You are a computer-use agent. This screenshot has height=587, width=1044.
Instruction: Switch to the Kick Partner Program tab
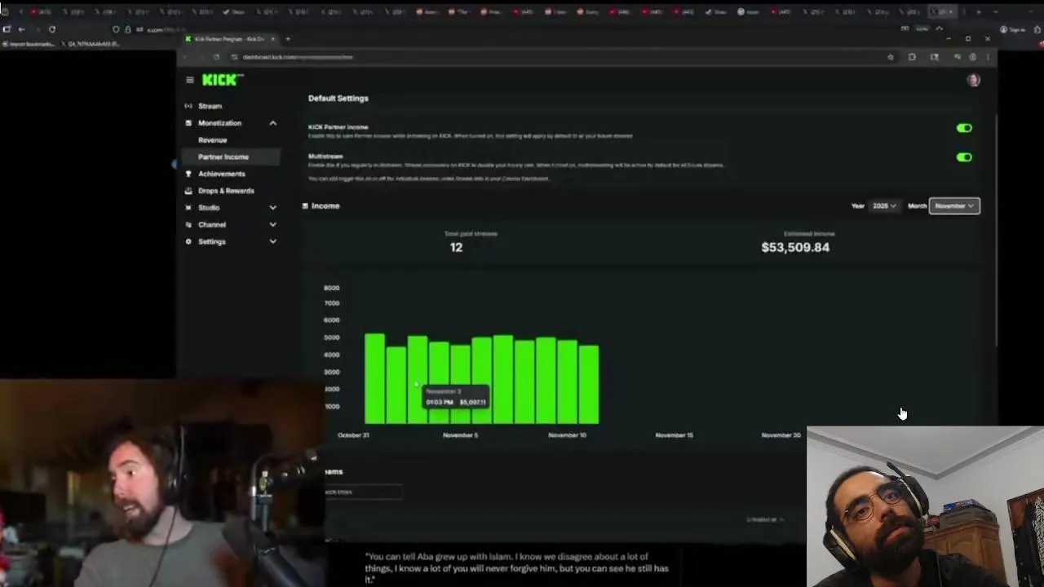(x=229, y=39)
